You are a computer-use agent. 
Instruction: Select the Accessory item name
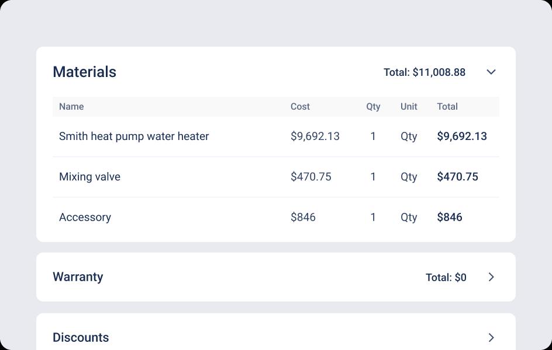tap(85, 217)
